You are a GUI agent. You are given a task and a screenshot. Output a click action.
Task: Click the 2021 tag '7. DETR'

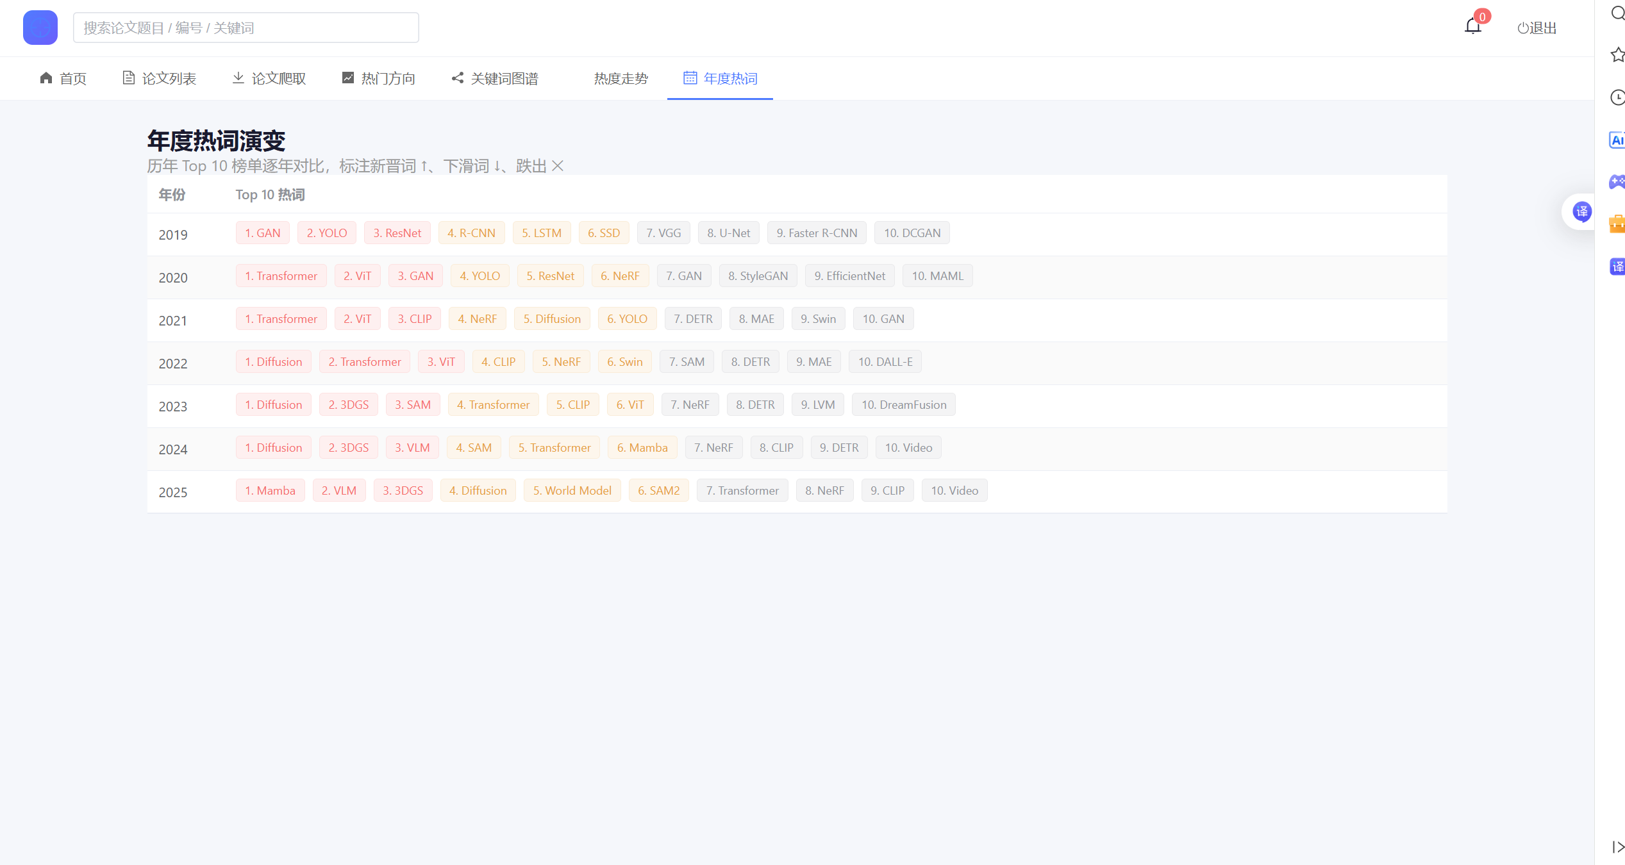(x=693, y=319)
